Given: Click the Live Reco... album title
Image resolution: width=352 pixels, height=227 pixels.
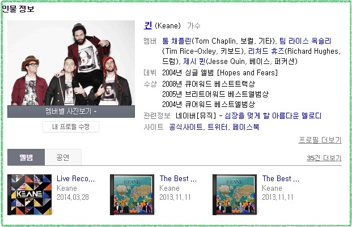Looking at the screenshot, I should point(75,178).
